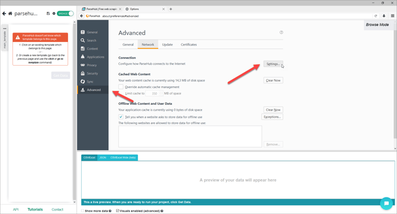
Task: Close the Options tab
Action: (164, 9)
